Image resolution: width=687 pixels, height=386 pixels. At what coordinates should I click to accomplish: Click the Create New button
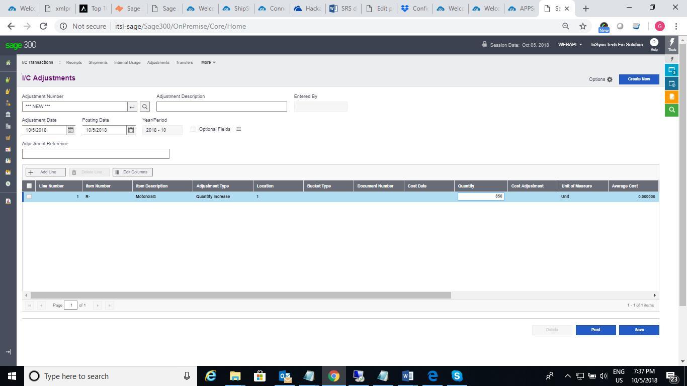point(639,79)
